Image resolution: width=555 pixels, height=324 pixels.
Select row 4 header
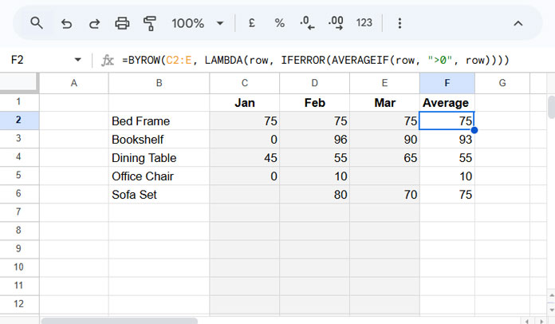point(19,157)
